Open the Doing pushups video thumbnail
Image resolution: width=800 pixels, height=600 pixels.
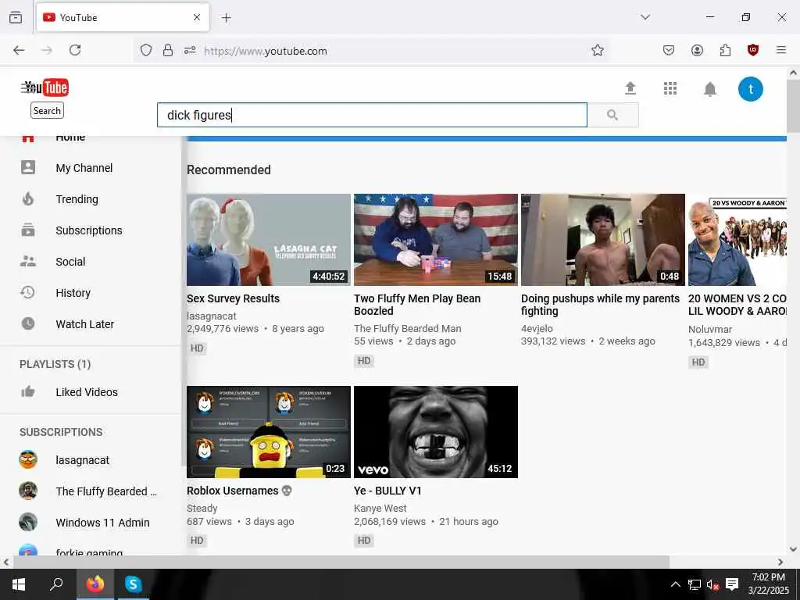coord(602,240)
